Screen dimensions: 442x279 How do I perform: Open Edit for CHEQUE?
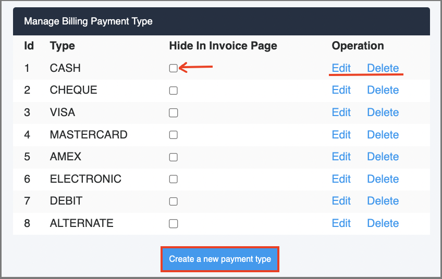[x=341, y=90]
